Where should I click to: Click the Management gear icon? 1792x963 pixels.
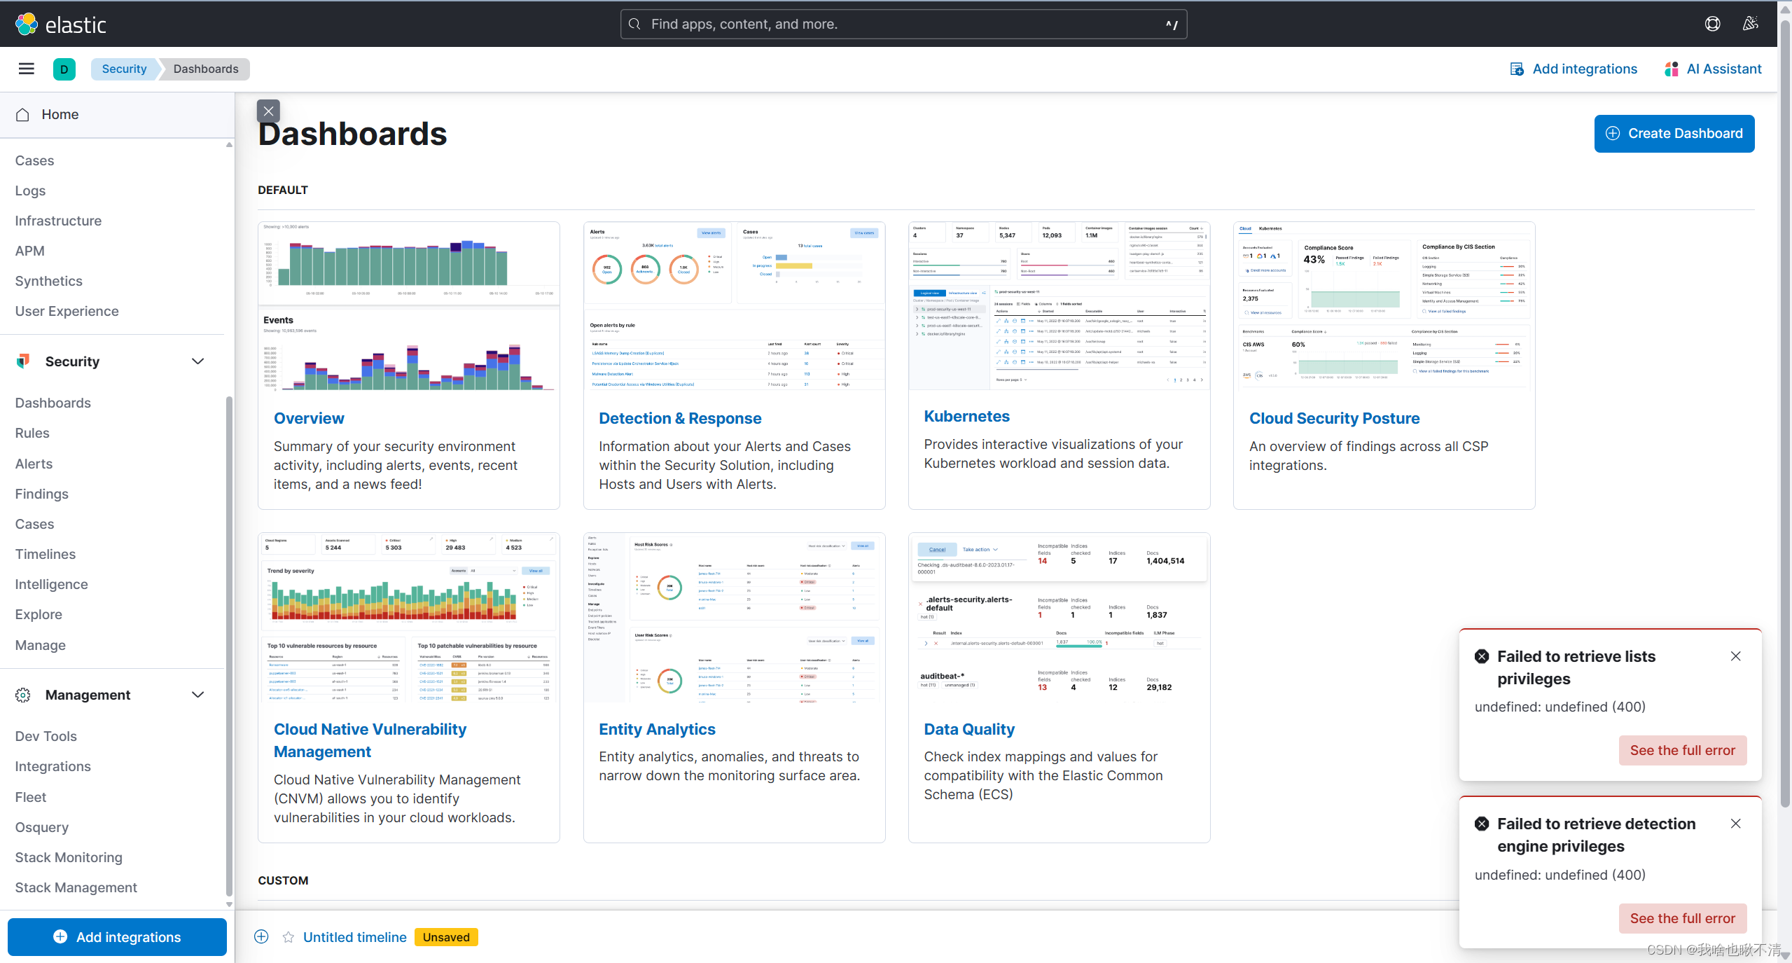(23, 695)
